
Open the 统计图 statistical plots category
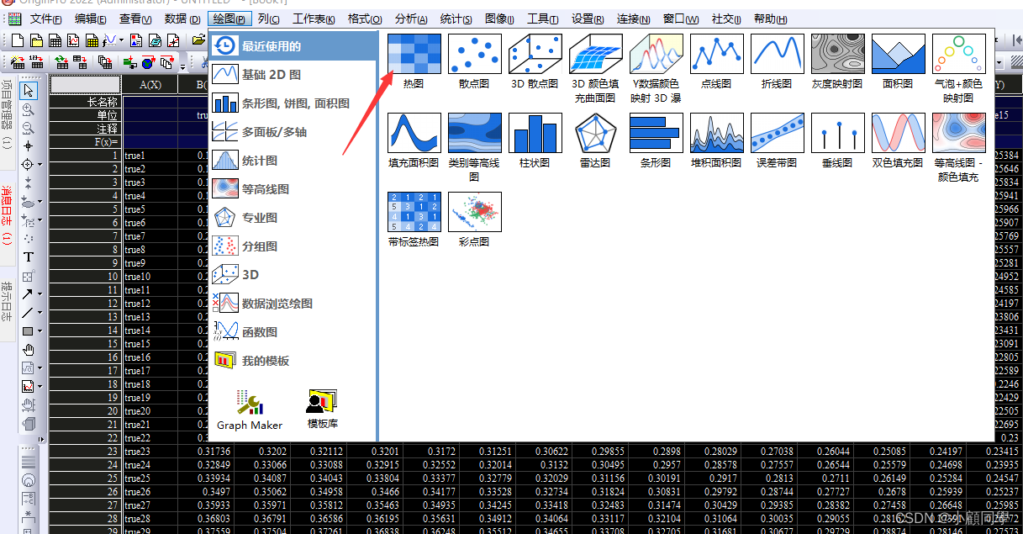293,161
